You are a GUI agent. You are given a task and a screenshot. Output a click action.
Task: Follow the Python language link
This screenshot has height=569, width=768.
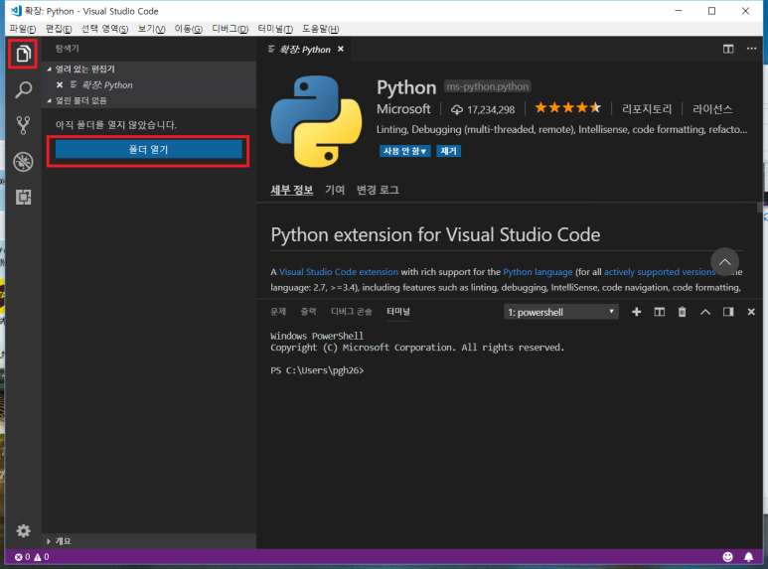pos(538,272)
